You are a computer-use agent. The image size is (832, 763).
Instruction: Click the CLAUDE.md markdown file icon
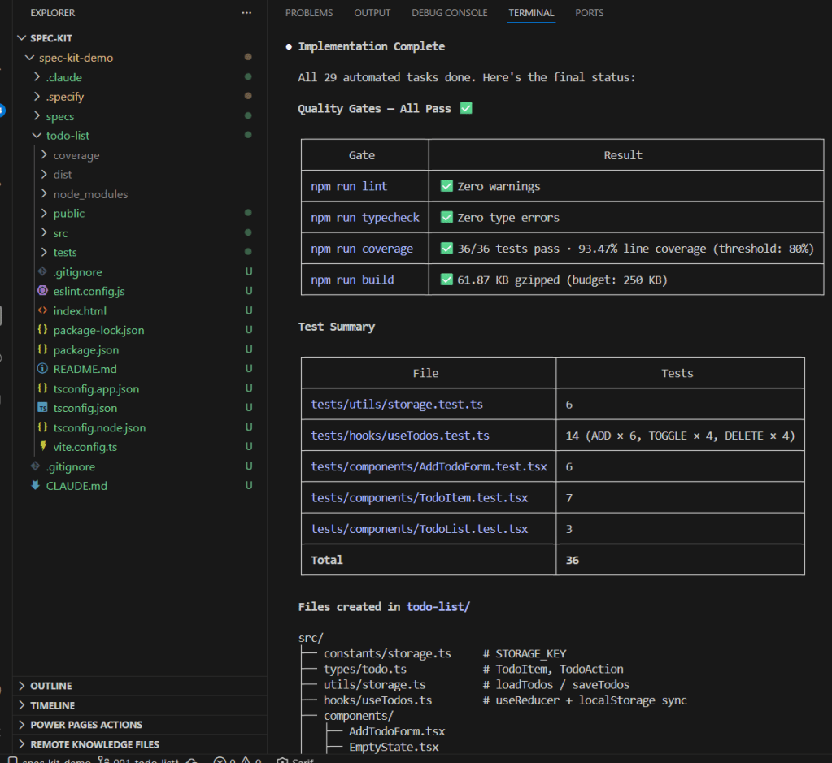point(35,486)
